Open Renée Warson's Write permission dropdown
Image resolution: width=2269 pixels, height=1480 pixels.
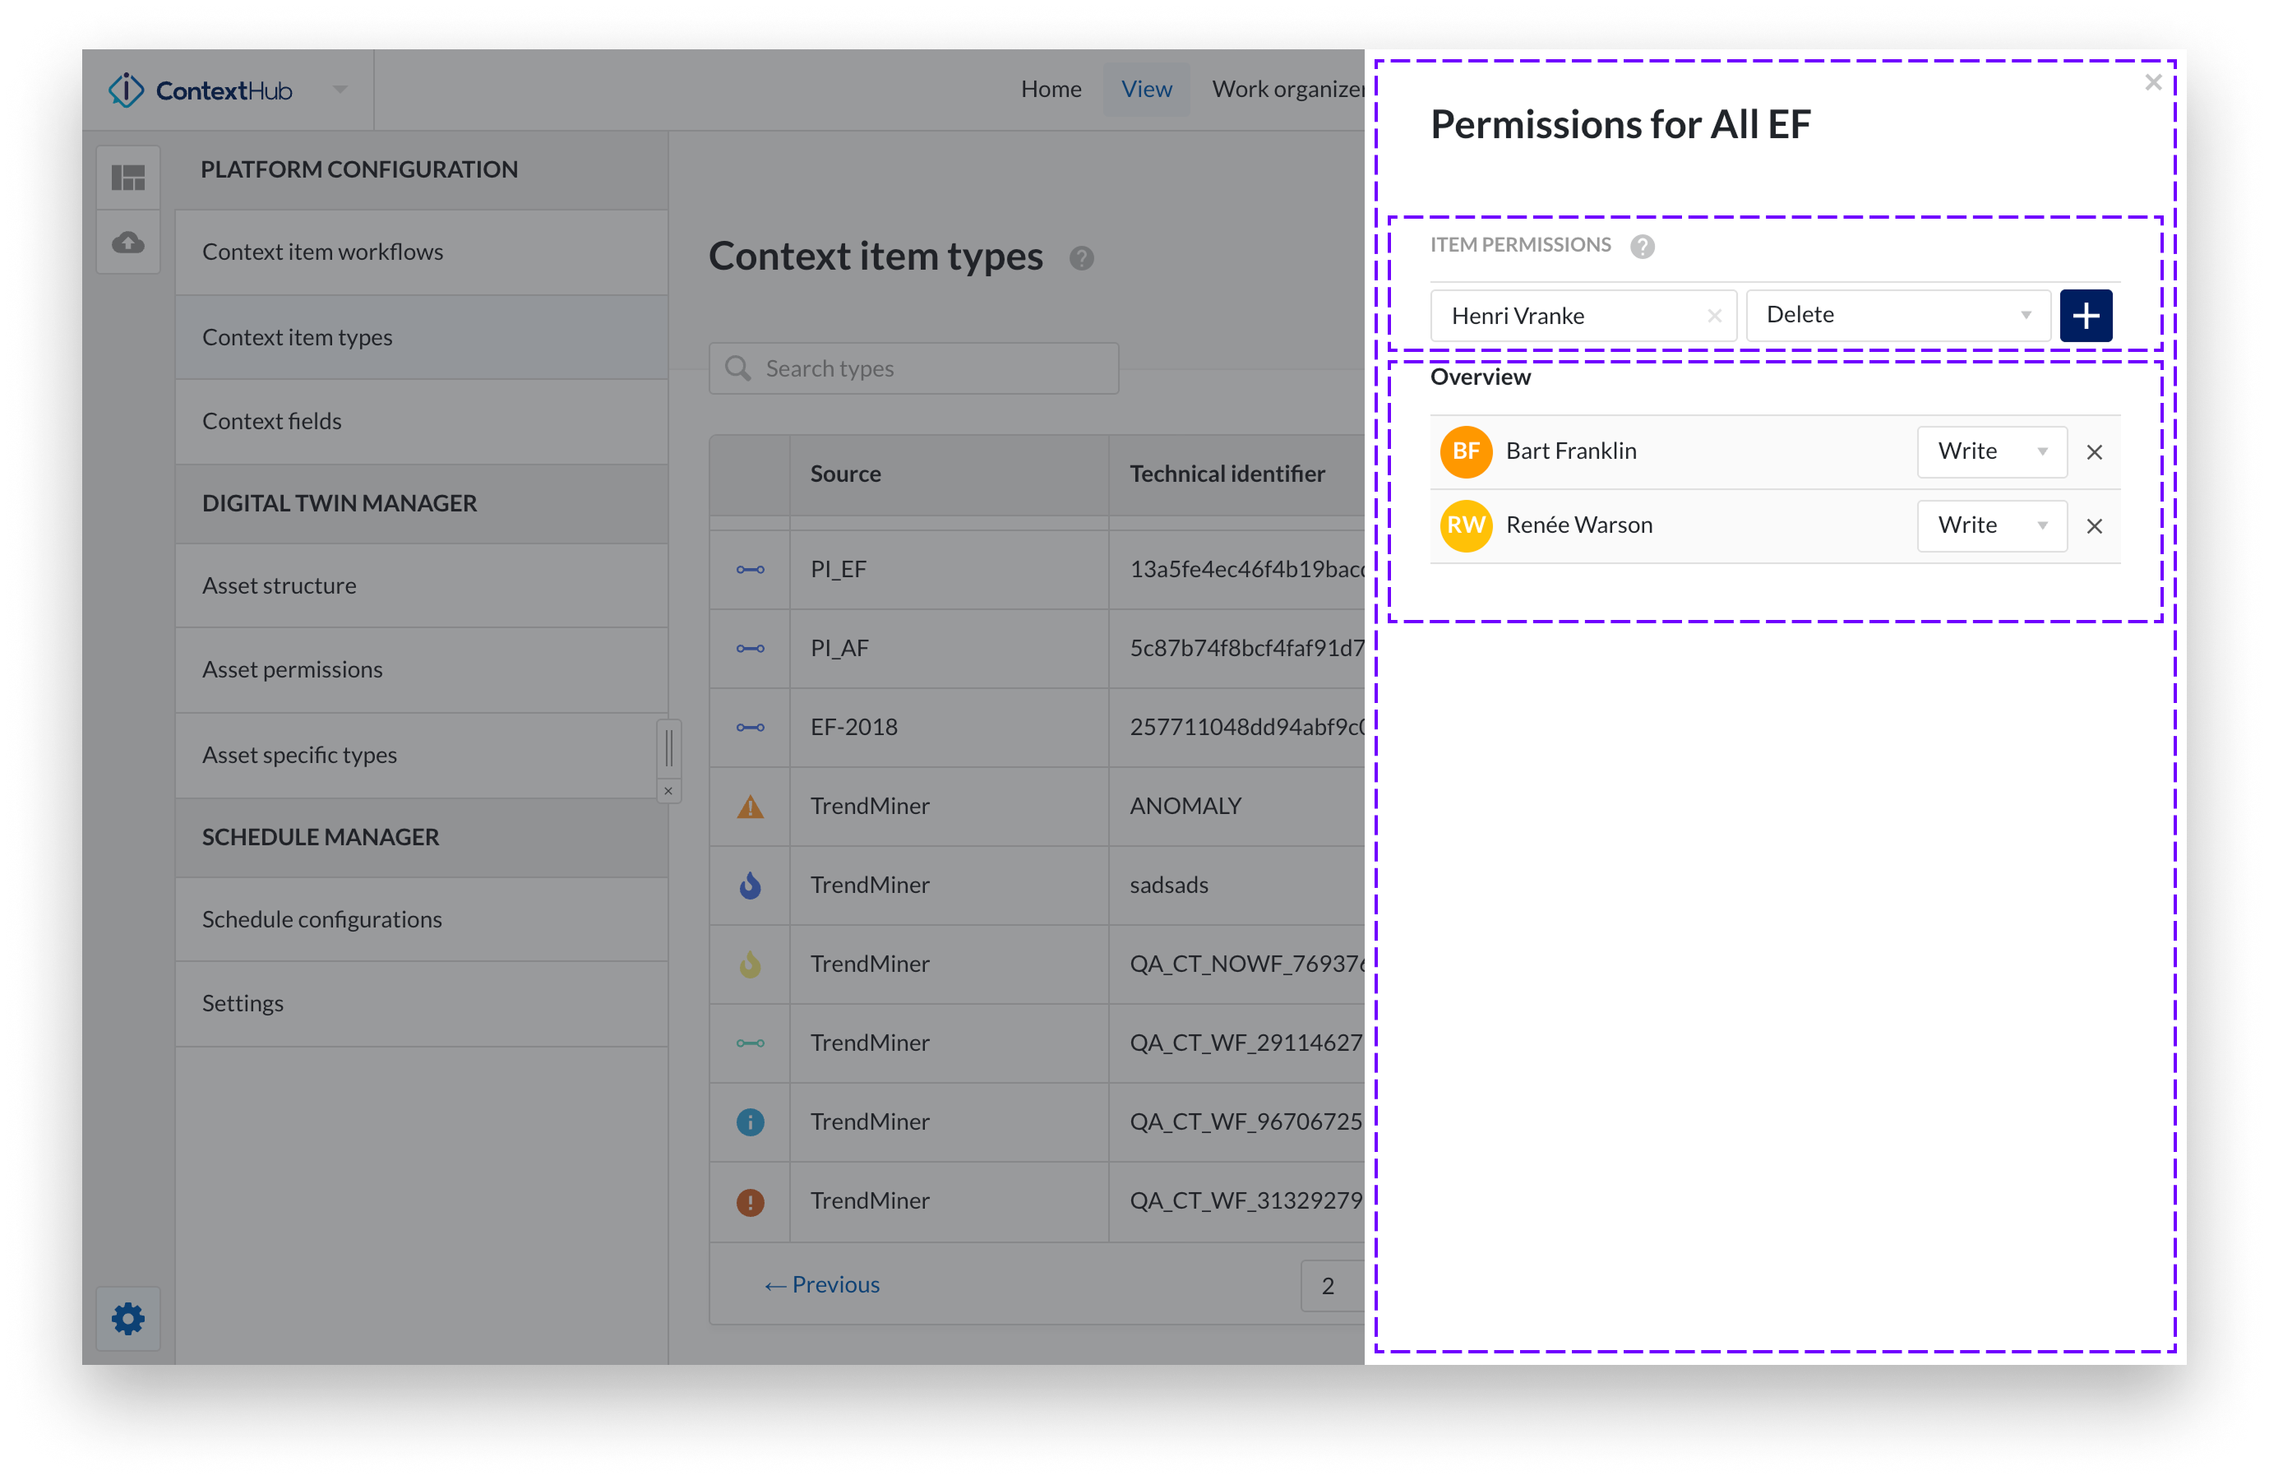(x=1990, y=526)
